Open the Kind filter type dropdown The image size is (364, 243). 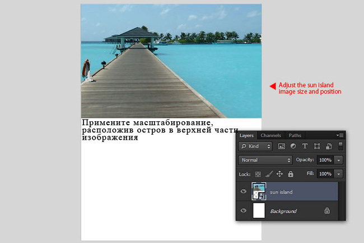point(255,146)
